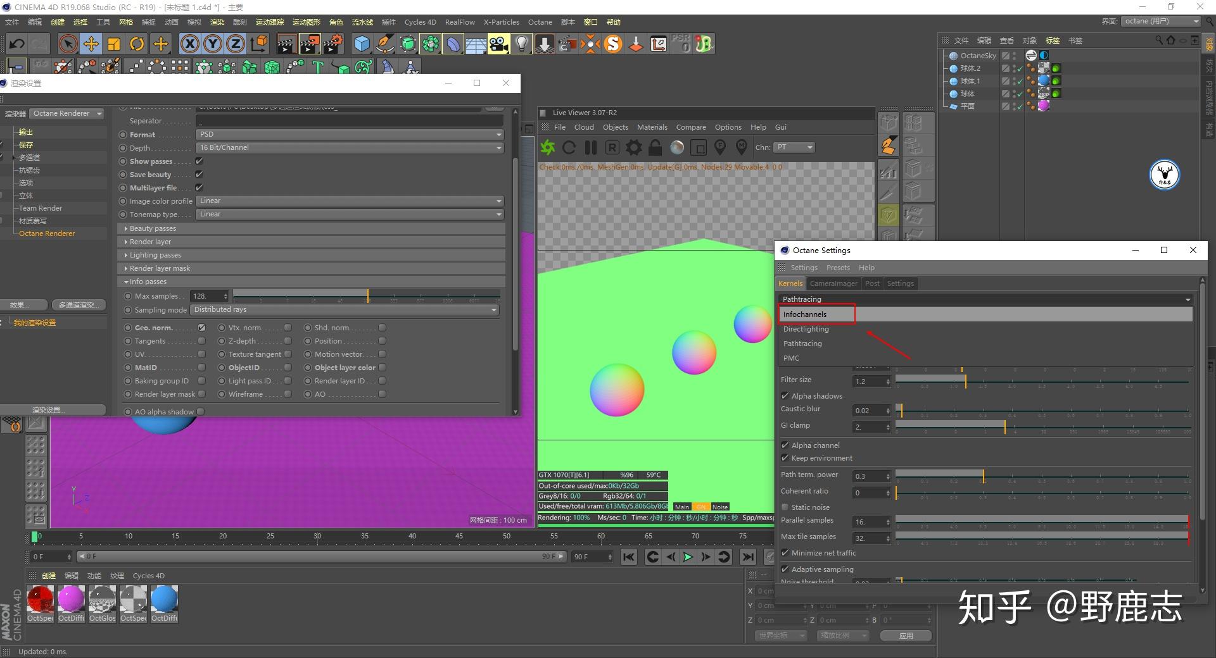Viewport: 1216px width, 658px height.
Task: Open Octane settings gear in Live Viewer
Action: (633, 147)
